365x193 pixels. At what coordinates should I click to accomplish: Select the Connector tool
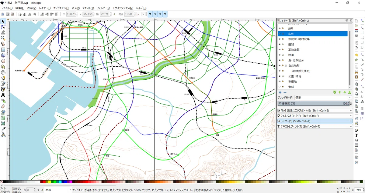(3, 135)
